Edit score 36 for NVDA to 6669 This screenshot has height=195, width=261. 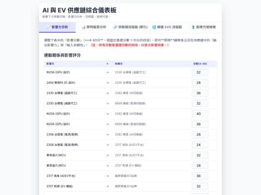tap(200, 124)
